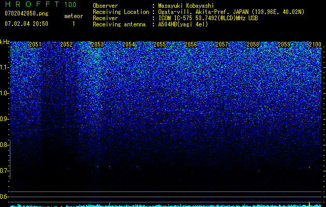Click the 1.1 kHz frequency axis label
326x207 pixels.
pos(4,67)
